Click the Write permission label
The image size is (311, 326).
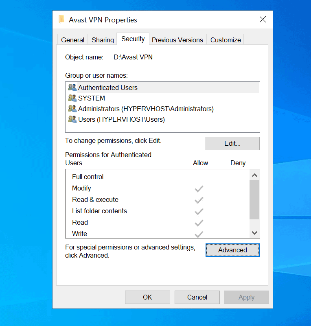pyautogui.click(x=79, y=234)
